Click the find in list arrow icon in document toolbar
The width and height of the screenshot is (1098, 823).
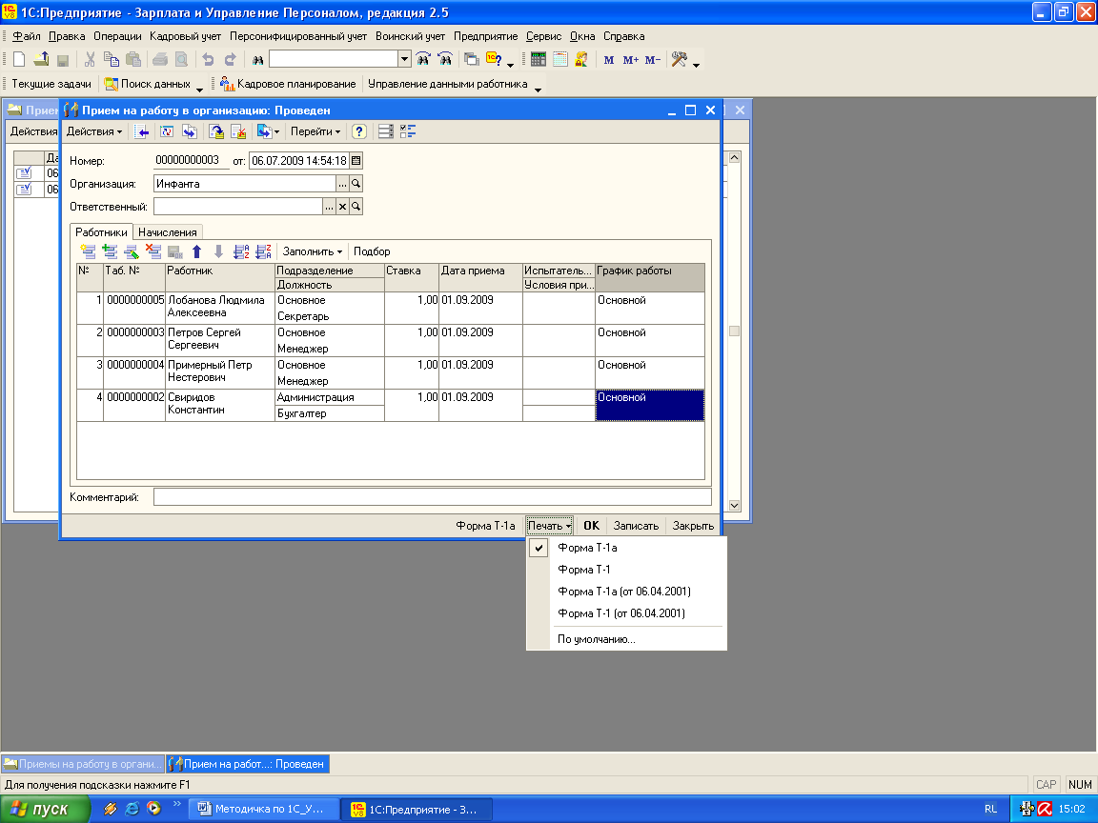point(141,131)
